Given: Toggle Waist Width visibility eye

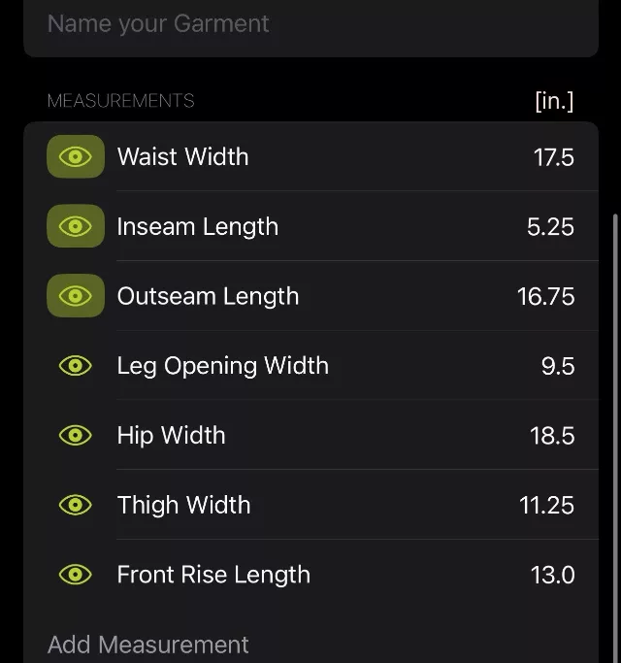Looking at the screenshot, I should [76, 156].
